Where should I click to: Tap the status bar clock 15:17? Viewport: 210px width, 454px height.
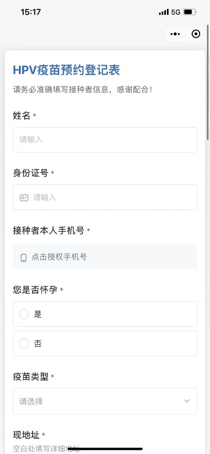pos(30,12)
